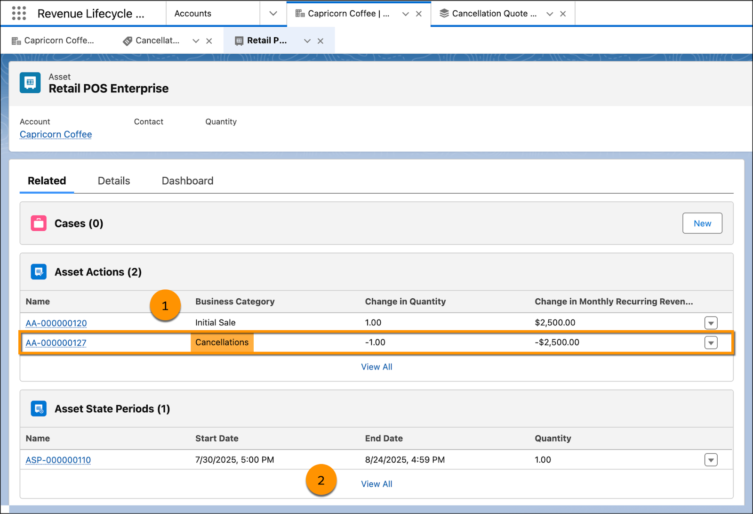This screenshot has height=514, width=753.
Task: Open row actions menu for AA-000000120
Action: point(711,323)
